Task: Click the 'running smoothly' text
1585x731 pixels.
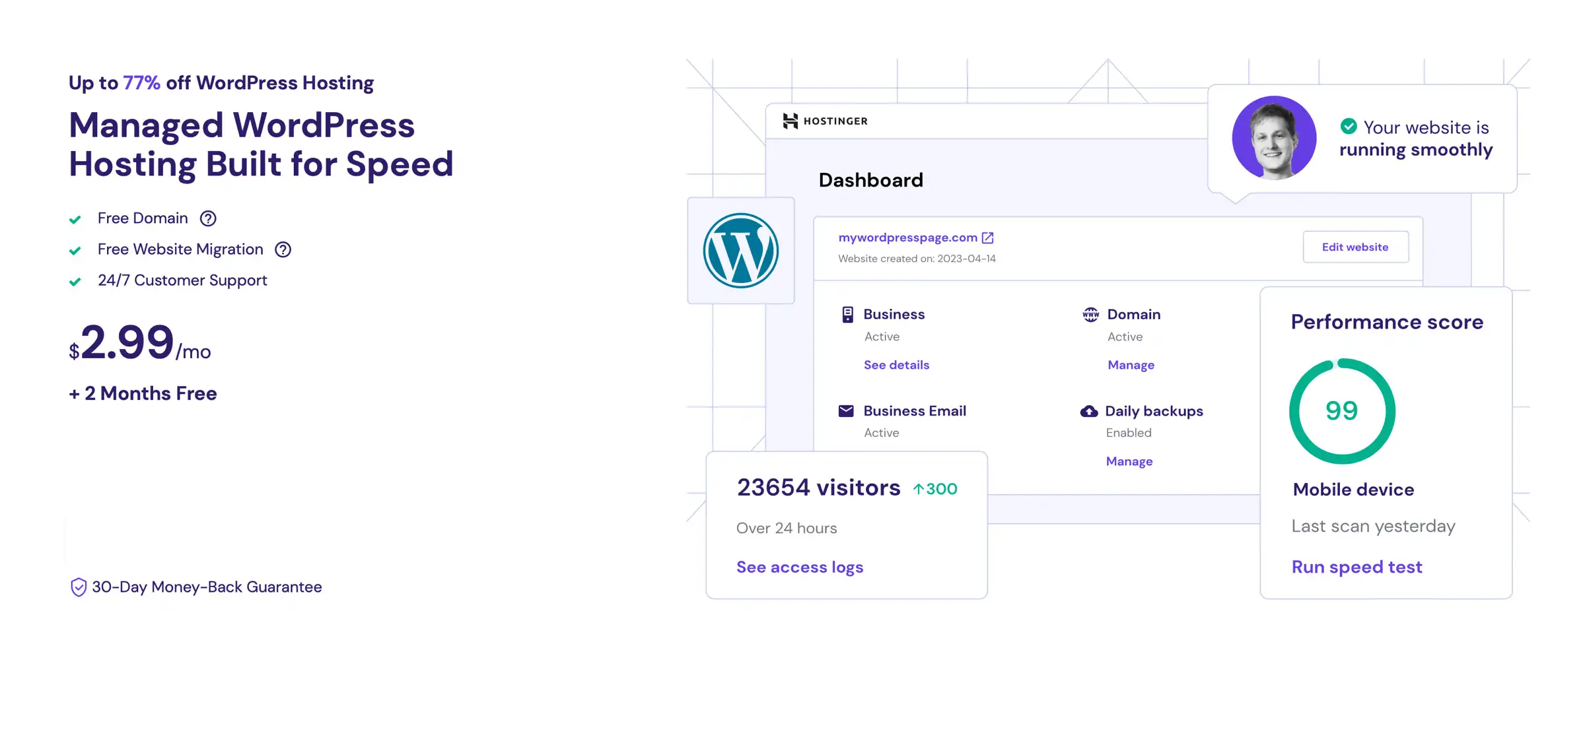Action: pos(1416,150)
